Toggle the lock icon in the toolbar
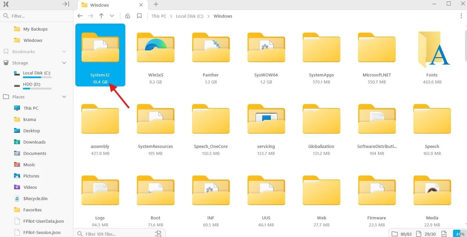 tap(127, 16)
